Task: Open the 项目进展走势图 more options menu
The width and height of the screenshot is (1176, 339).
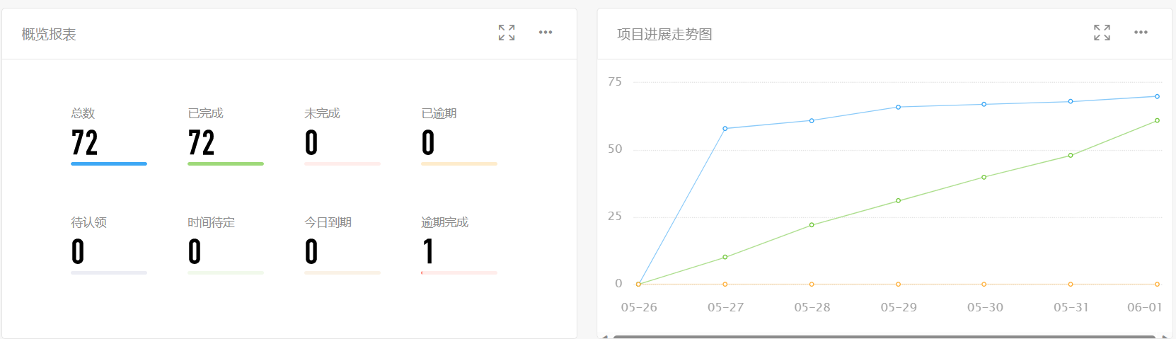Action: (x=1141, y=33)
